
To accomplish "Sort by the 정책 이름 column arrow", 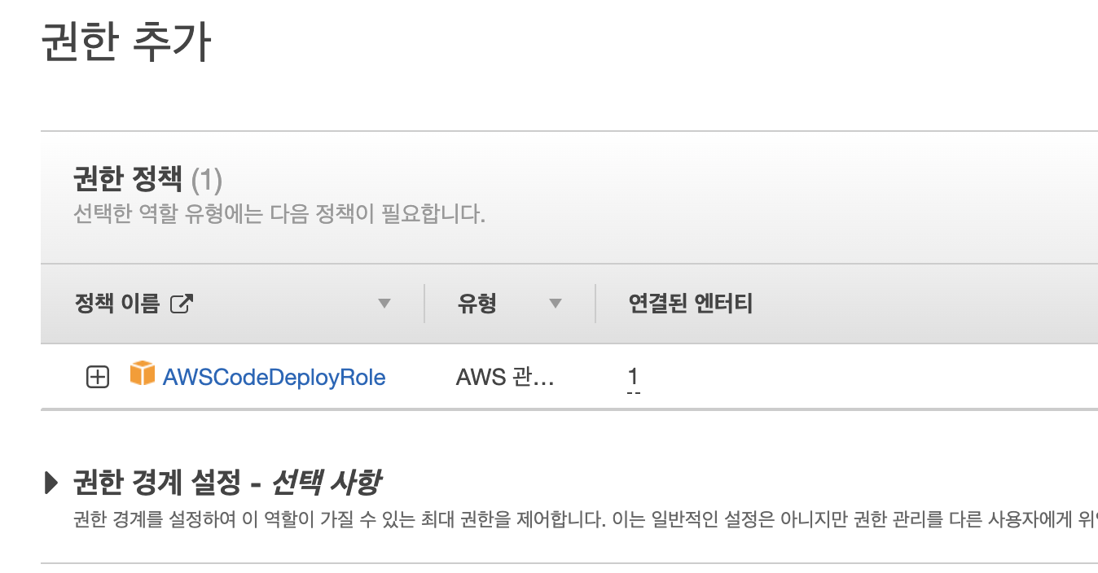I will 384,304.
